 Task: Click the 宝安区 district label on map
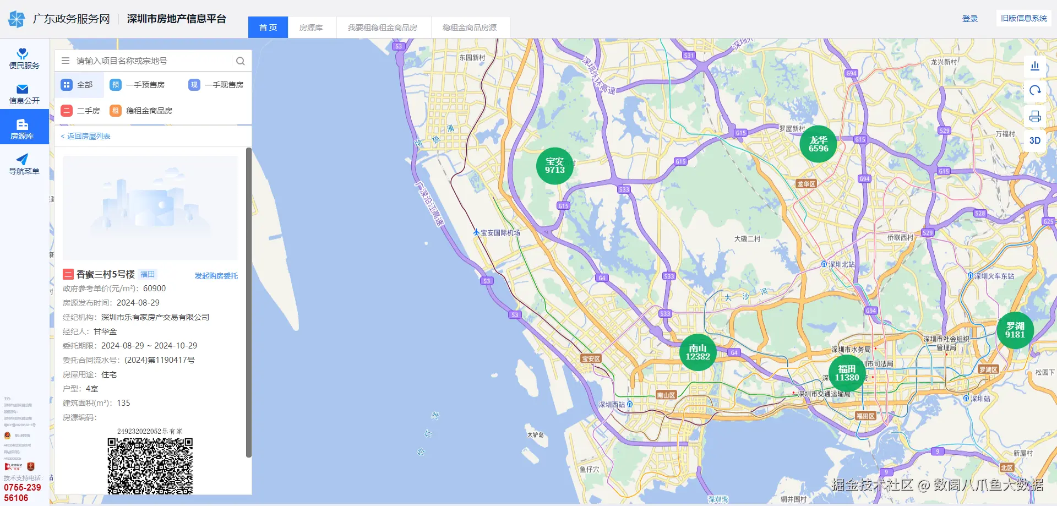pos(591,358)
